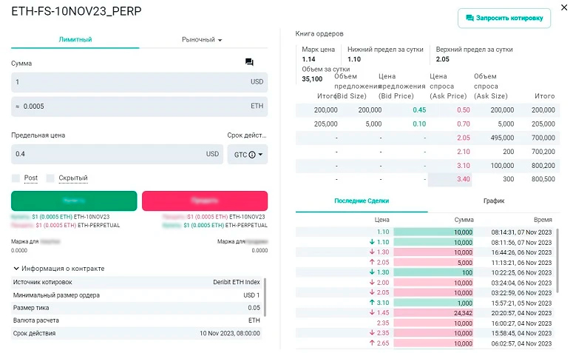The height and width of the screenshot is (353, 573).
Task: Toggle the Скрытый checkbox
Action: (51, 178)
